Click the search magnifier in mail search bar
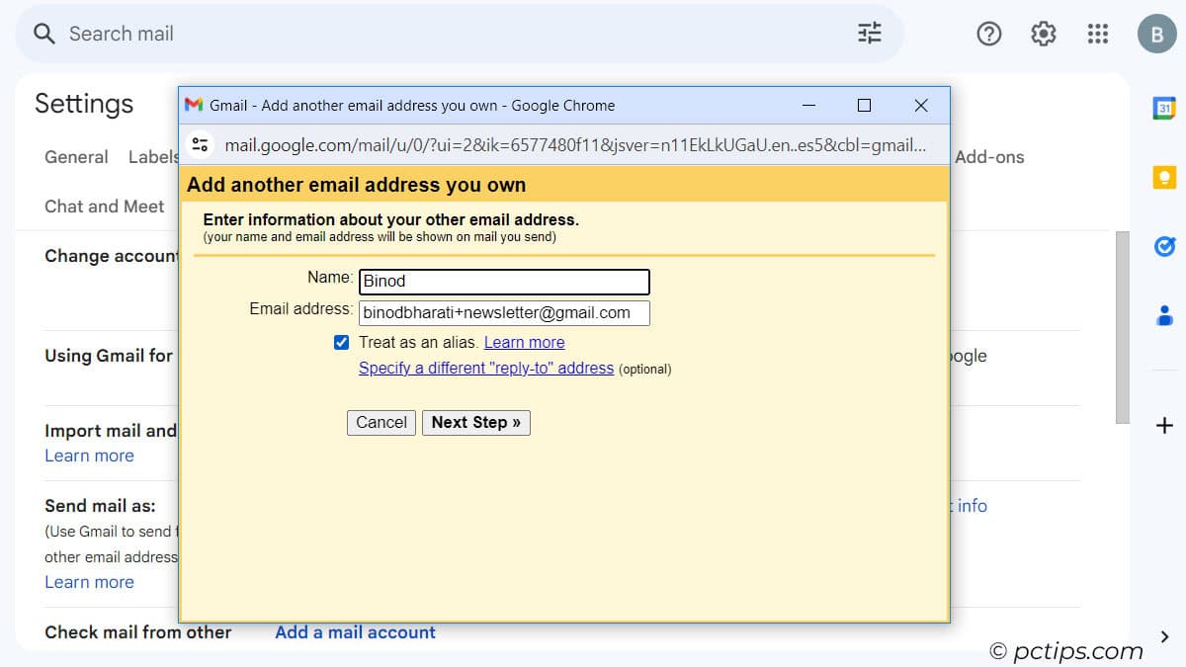 tap(43, 33)
